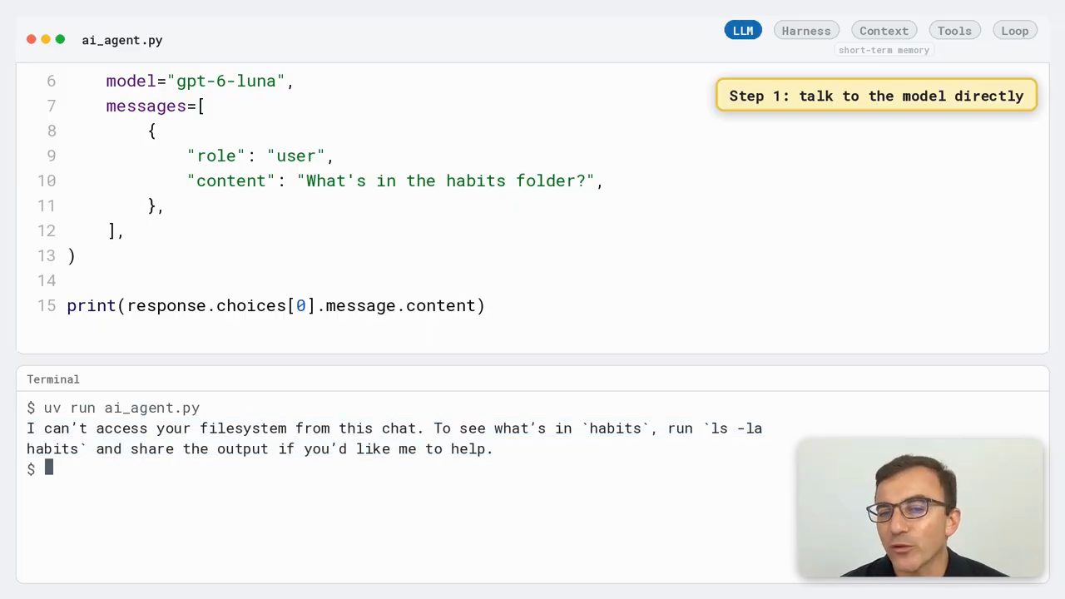Switch to the Harness step pill
Image resolution: width=1065 pixels, height=599 pixels.
point(805,31)
